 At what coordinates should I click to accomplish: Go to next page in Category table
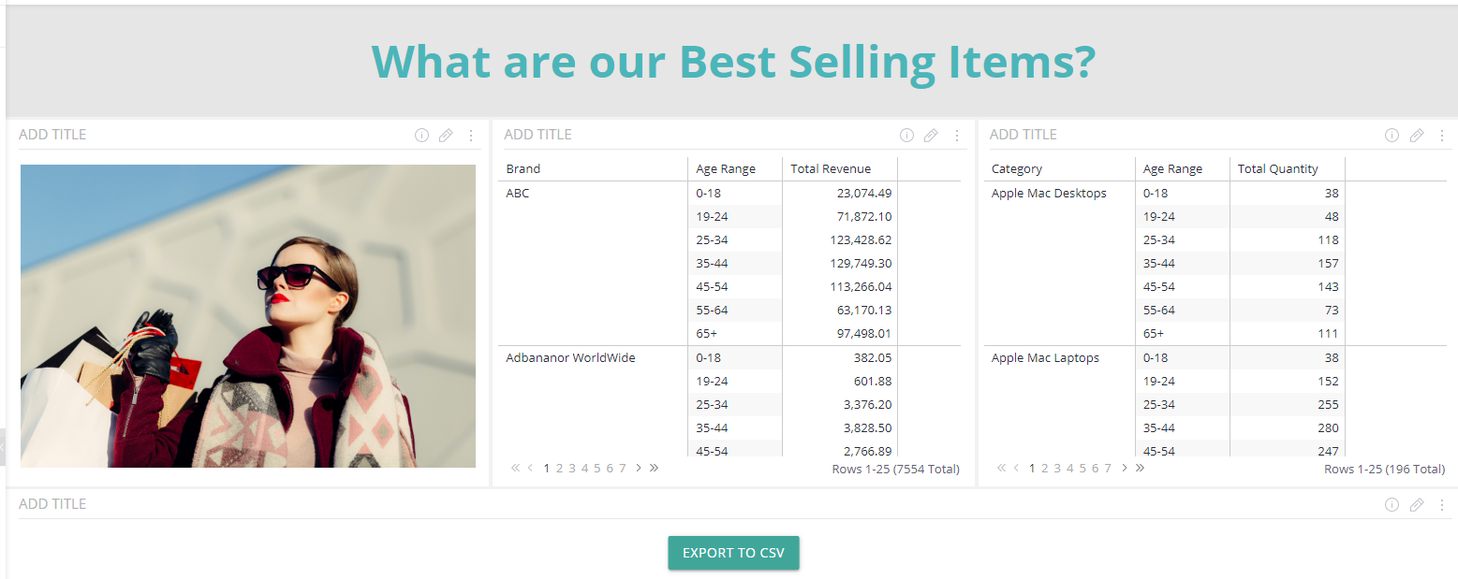click(x=1124, y=468)
